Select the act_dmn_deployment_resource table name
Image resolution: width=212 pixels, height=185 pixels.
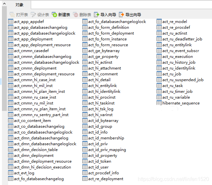[x=43, y=161]
